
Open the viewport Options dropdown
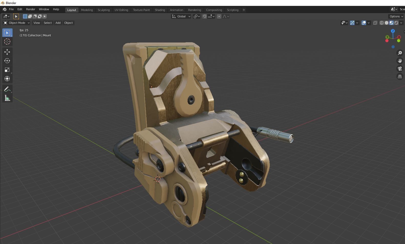[x=396, y=16]
